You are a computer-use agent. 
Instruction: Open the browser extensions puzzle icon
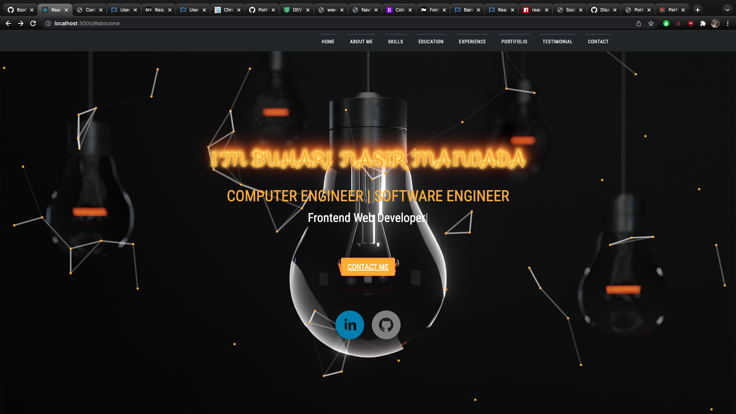tap(703, 23)
